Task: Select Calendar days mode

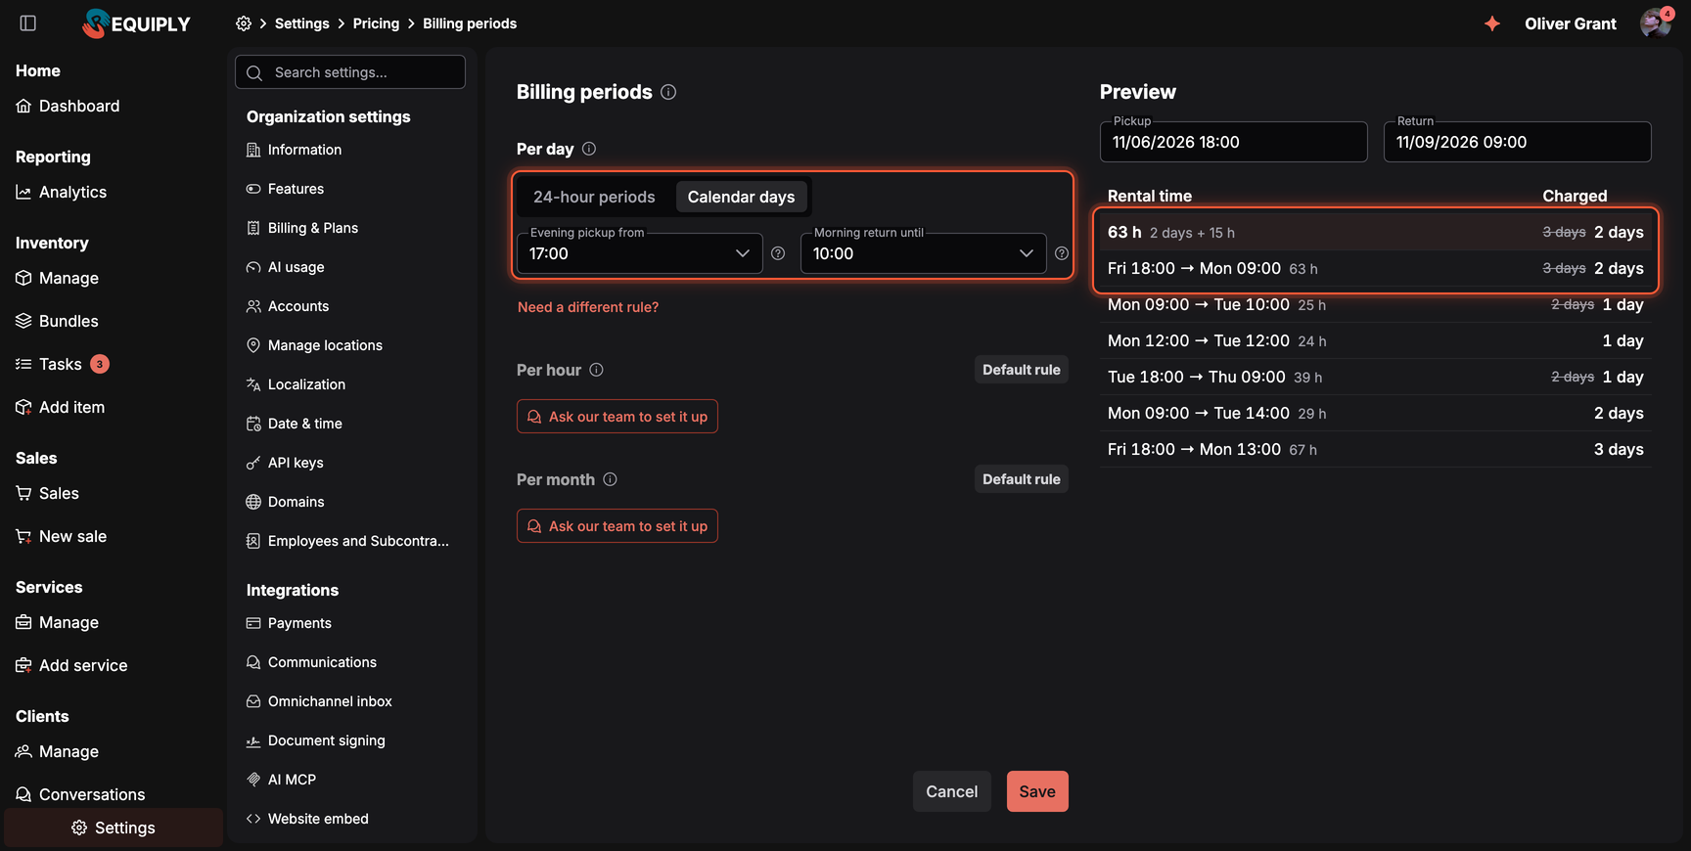Action: pos(741,197)
